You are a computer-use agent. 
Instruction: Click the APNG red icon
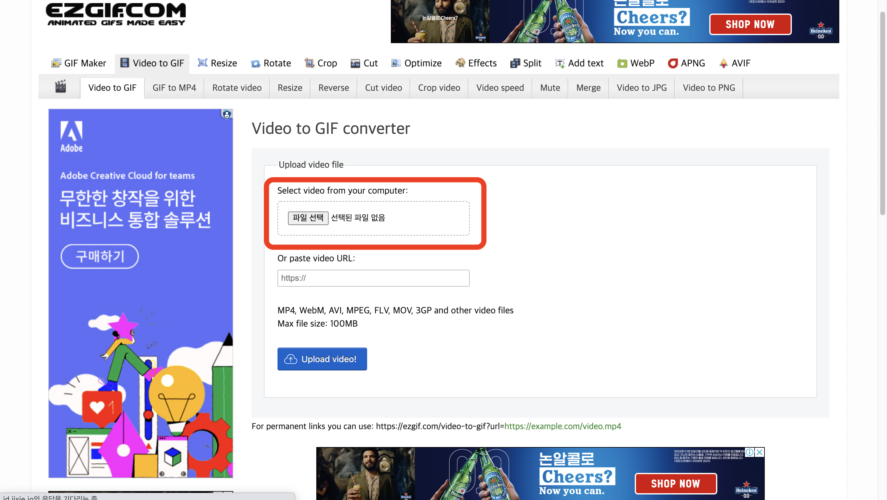tap(672, 63)
